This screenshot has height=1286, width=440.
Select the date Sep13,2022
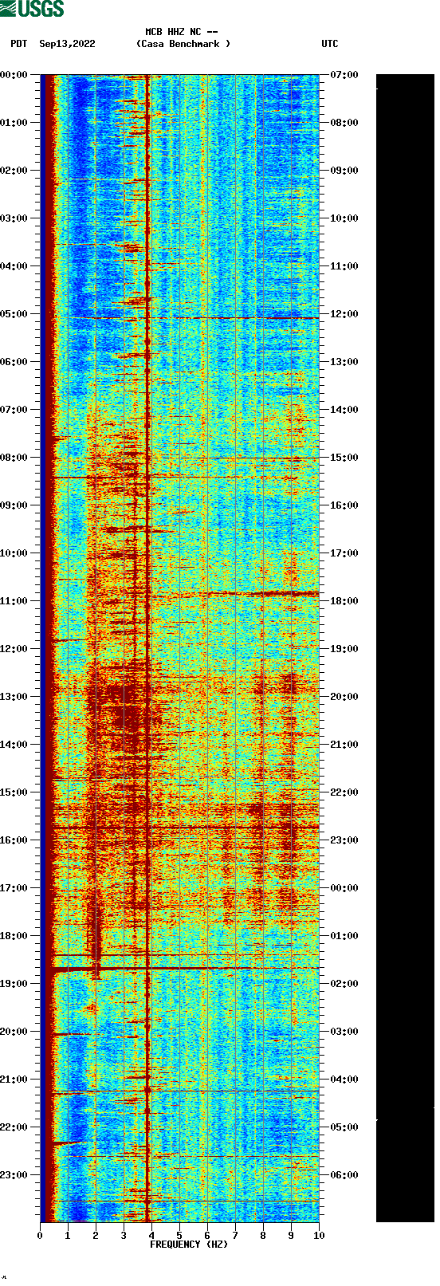(67, 44)
